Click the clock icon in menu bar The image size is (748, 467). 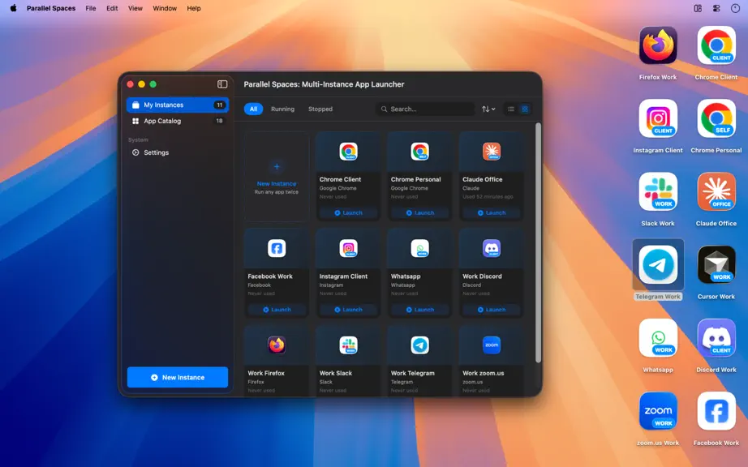[x=735, y=8]
